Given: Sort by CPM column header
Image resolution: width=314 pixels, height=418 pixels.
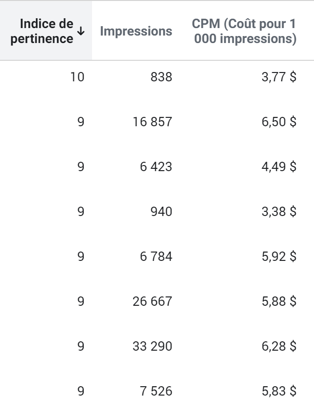Looking at the screenshot, I should coord(244,31).
